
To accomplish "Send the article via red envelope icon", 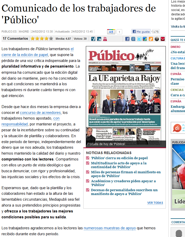I will pyautogui.click(x=163, y=39).
